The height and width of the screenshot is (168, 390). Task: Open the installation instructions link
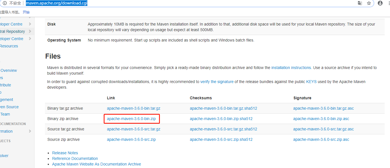coord(291,68)
